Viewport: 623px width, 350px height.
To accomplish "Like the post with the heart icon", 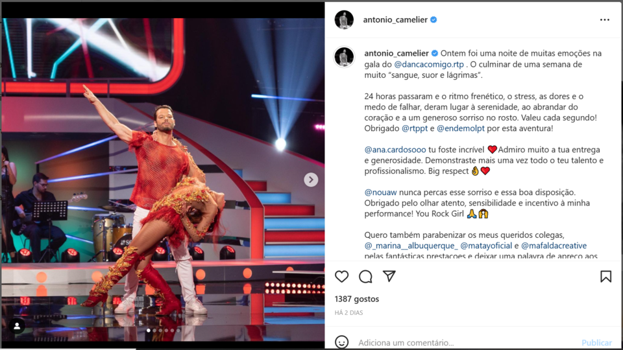I will (341, 277).
